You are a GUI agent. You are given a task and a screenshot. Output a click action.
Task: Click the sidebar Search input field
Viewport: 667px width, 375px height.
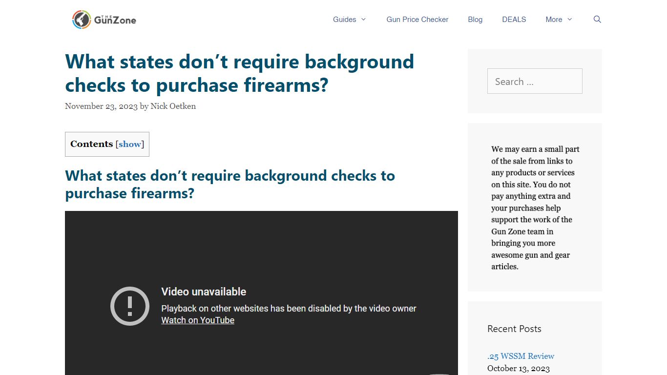click(x=535, y=81)
